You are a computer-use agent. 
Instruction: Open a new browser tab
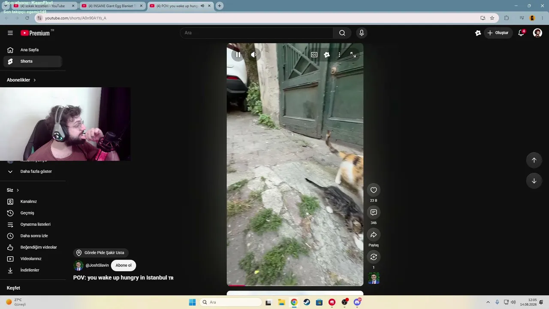click(220, 6)
